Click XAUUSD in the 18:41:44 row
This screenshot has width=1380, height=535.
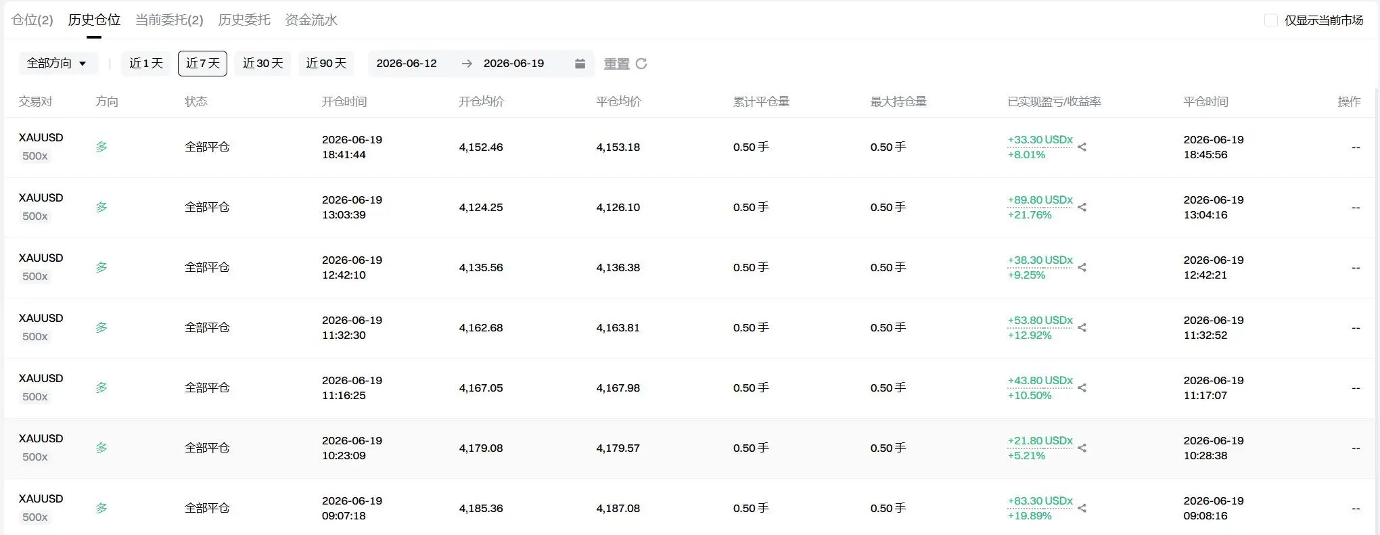point(41,137)
